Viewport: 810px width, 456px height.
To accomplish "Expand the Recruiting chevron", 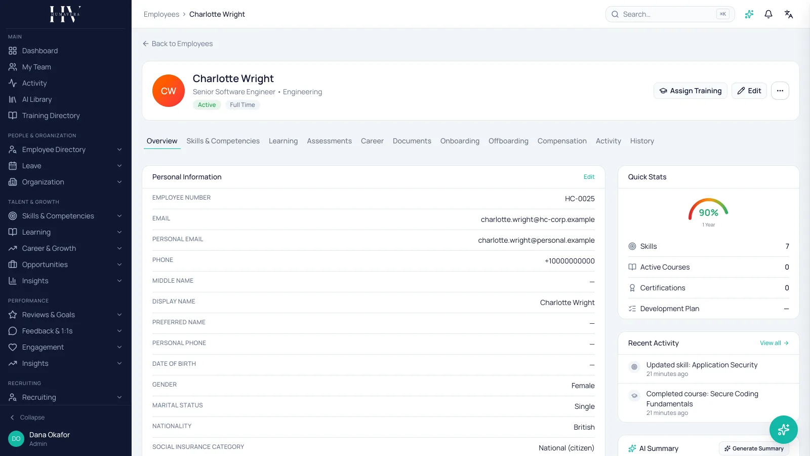I will pos(119,397).
